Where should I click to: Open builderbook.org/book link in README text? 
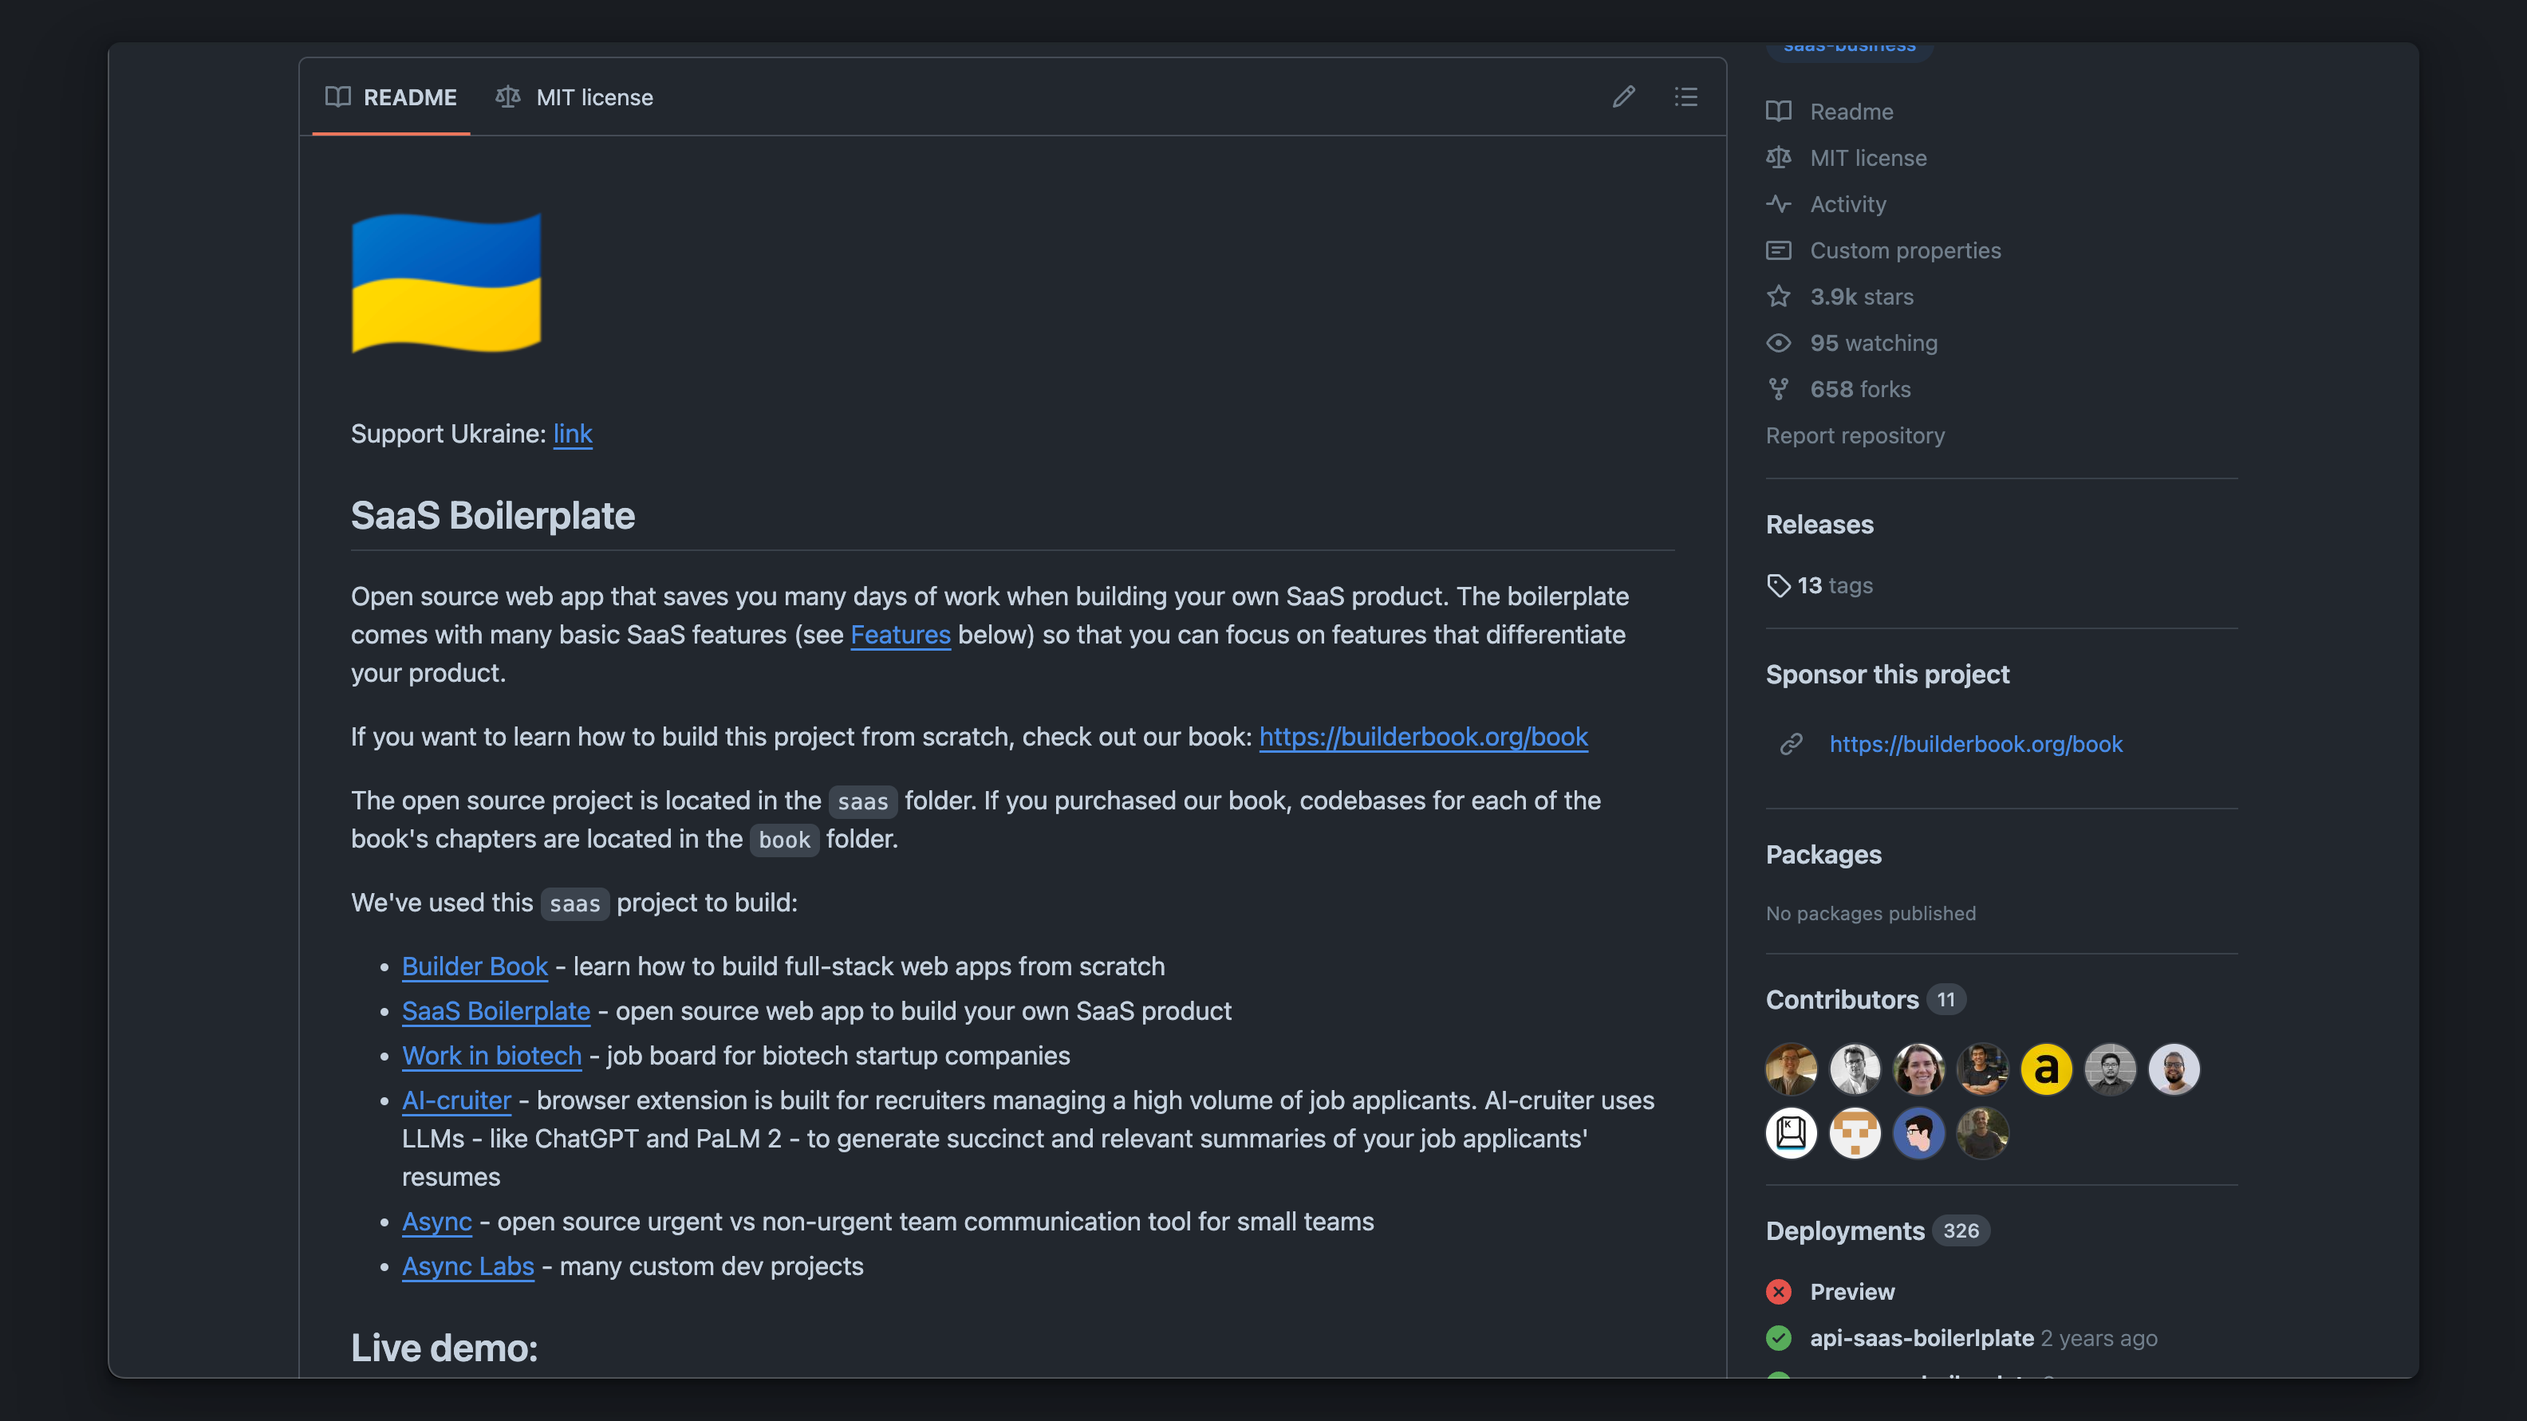tap(1422, 737)
